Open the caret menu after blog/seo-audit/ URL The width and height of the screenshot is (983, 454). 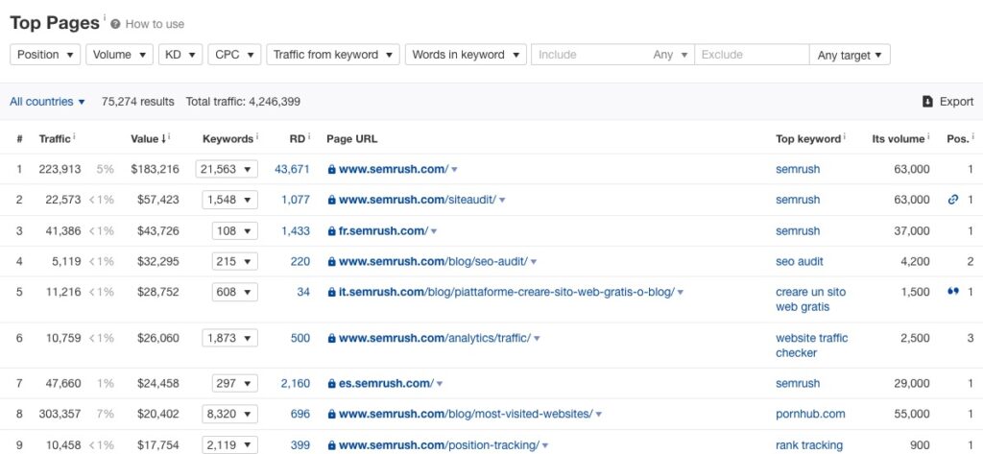pos(534,262)
